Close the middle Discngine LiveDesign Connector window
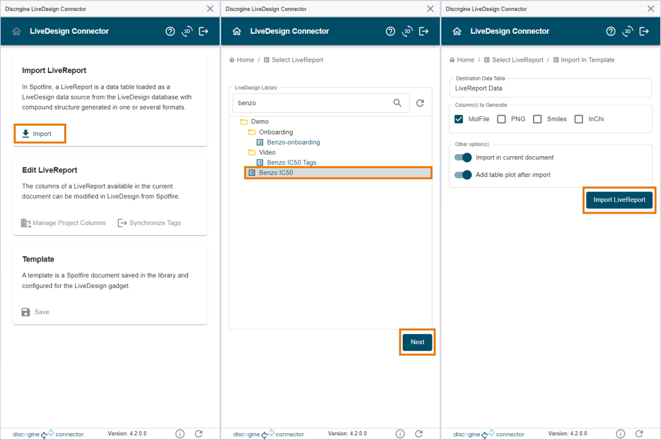 430,8
